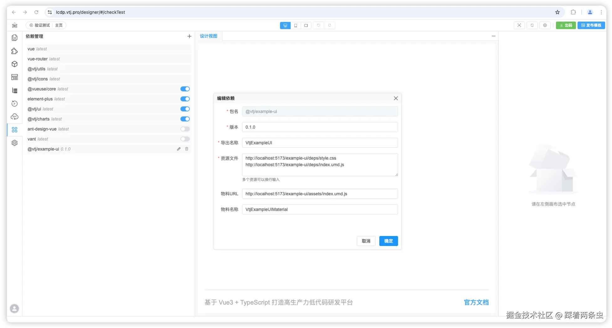Go back in the browser
This screenshot has height=328, width=612.
(x=14, y=12)
